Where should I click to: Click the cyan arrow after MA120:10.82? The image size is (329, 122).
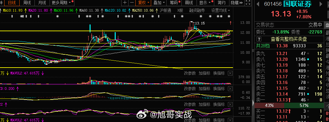click(x=130, y=10)
